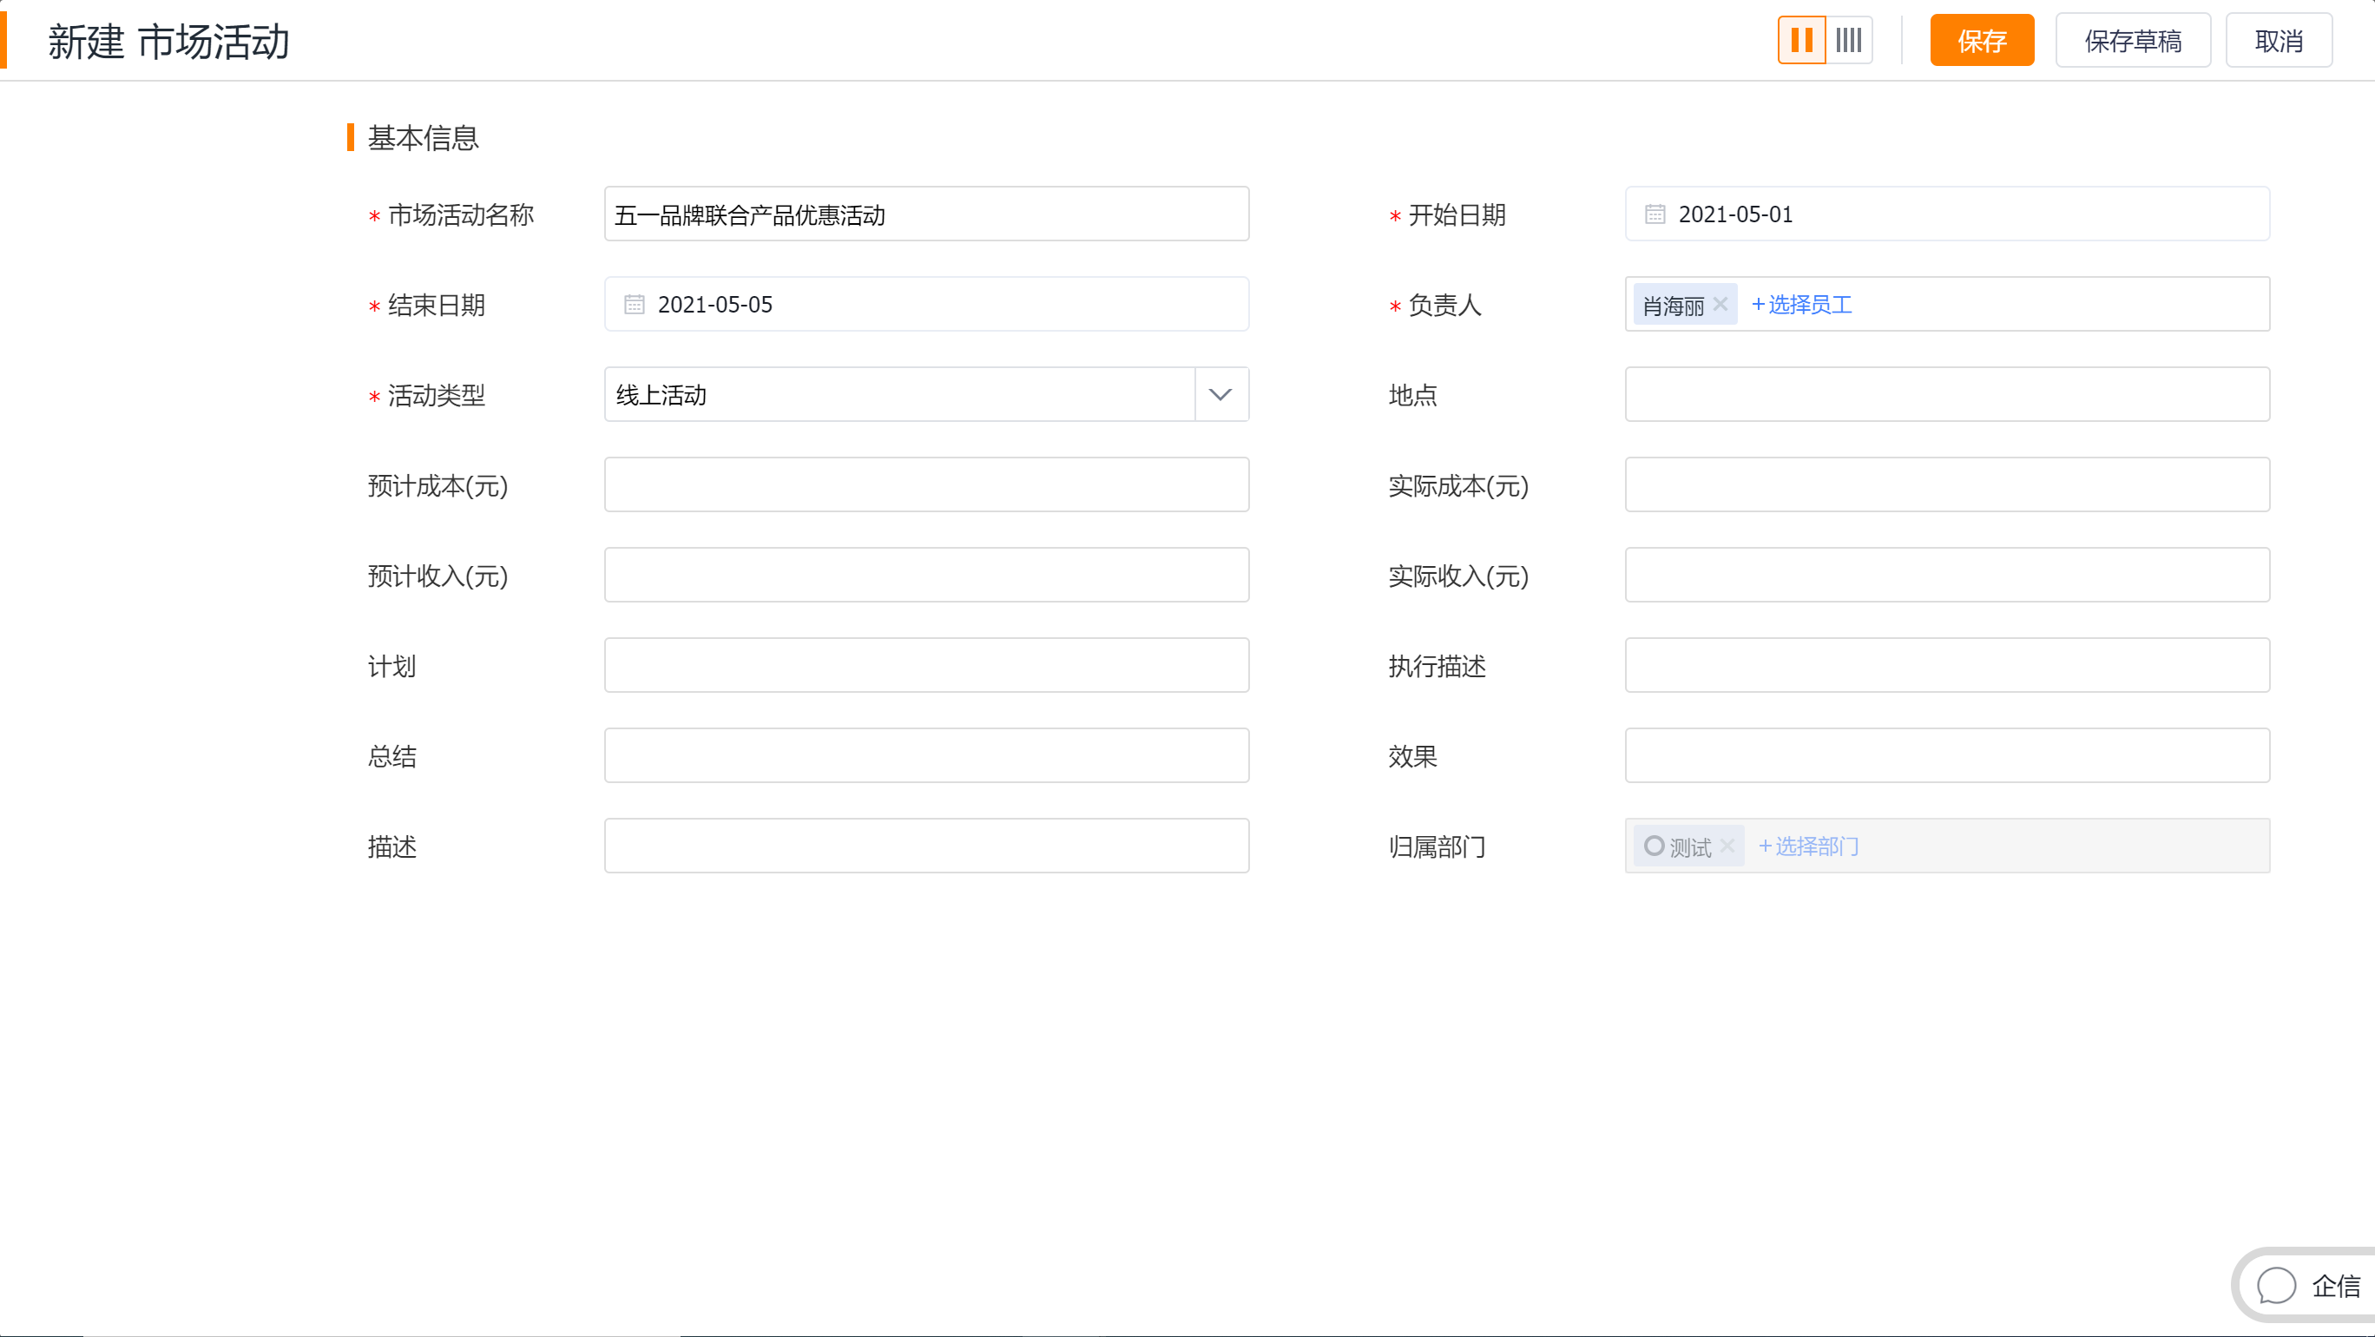This screenshot has width=2375, height=1337.
Task: Focus the 计划 input field
Action: 926,666
